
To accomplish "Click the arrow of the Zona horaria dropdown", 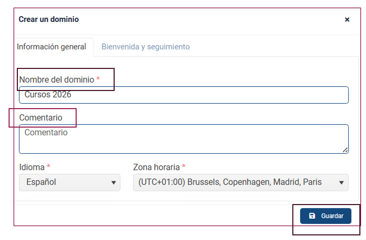I will tap(341, 183).
